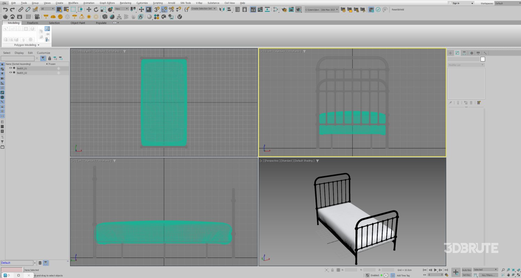Activate the Select and Rotate tool

tap(95, 10)
